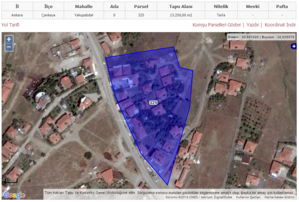Click the Nitelik column header

(x=221, y=6)
